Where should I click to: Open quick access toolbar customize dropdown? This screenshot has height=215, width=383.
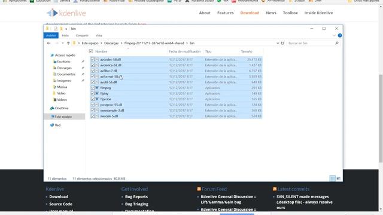(x=66, y=29)
